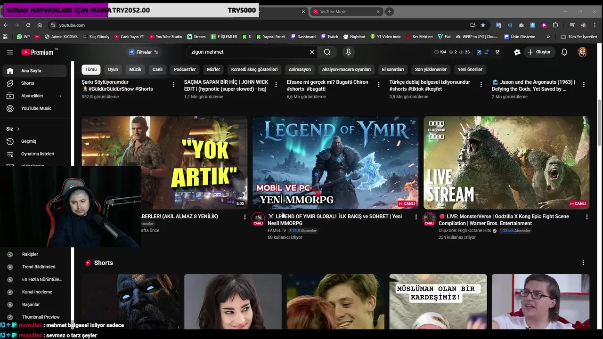The image size is (603, 339).
Task: Select the Podcast'ler filter chip
Action: (x=185, y=69)
